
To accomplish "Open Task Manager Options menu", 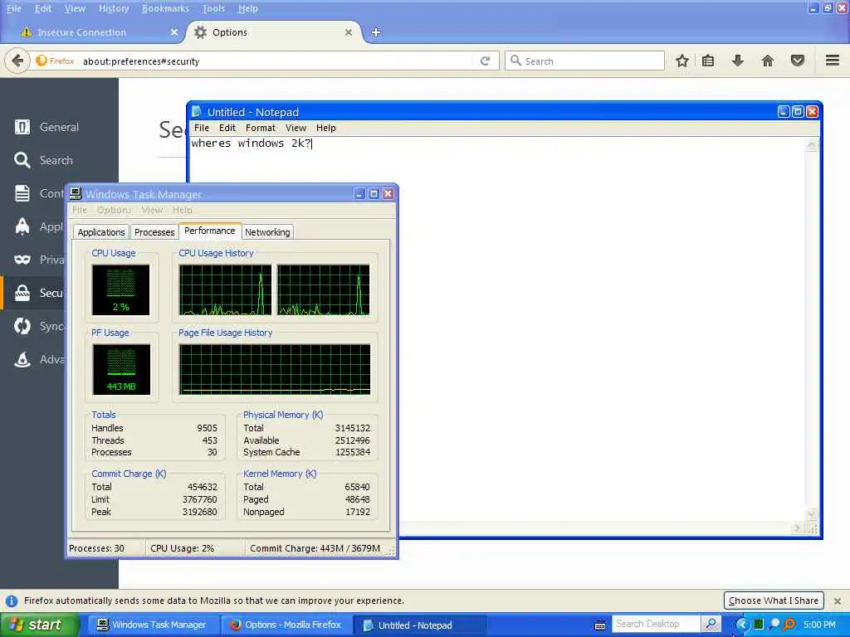I will pos(114,210).
